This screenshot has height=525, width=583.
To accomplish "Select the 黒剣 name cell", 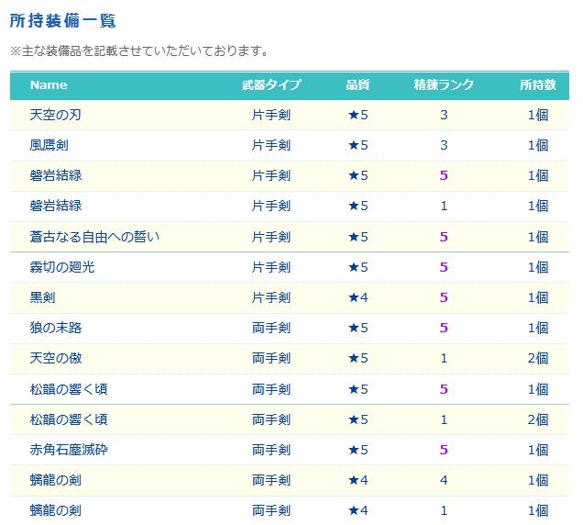I will [42, 297].
